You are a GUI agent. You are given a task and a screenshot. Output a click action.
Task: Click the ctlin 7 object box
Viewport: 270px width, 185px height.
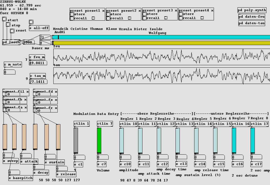pyautogui.click(x=105, y=124)
